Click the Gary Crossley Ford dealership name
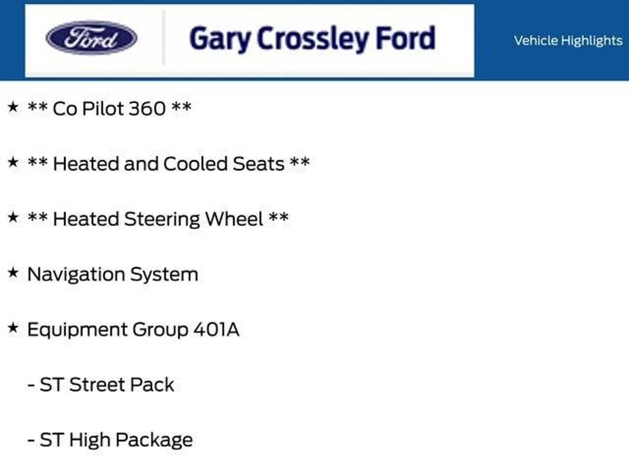 312,39
